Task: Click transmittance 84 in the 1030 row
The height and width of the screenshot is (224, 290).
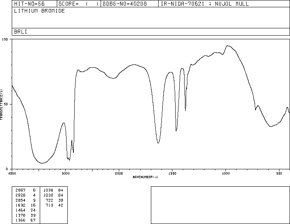Action: tap(61, 195)
